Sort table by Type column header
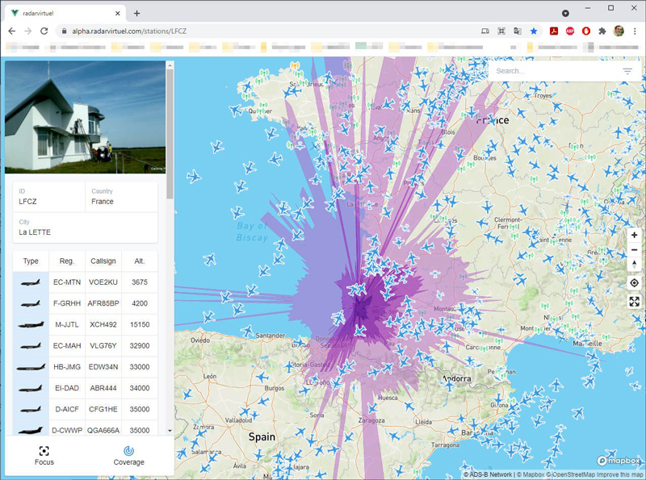Screen dimensions: 646x480 [x=31, y=261]
